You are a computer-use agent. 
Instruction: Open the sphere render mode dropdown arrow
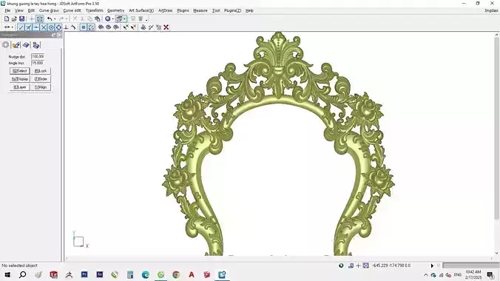click(113, 19)
